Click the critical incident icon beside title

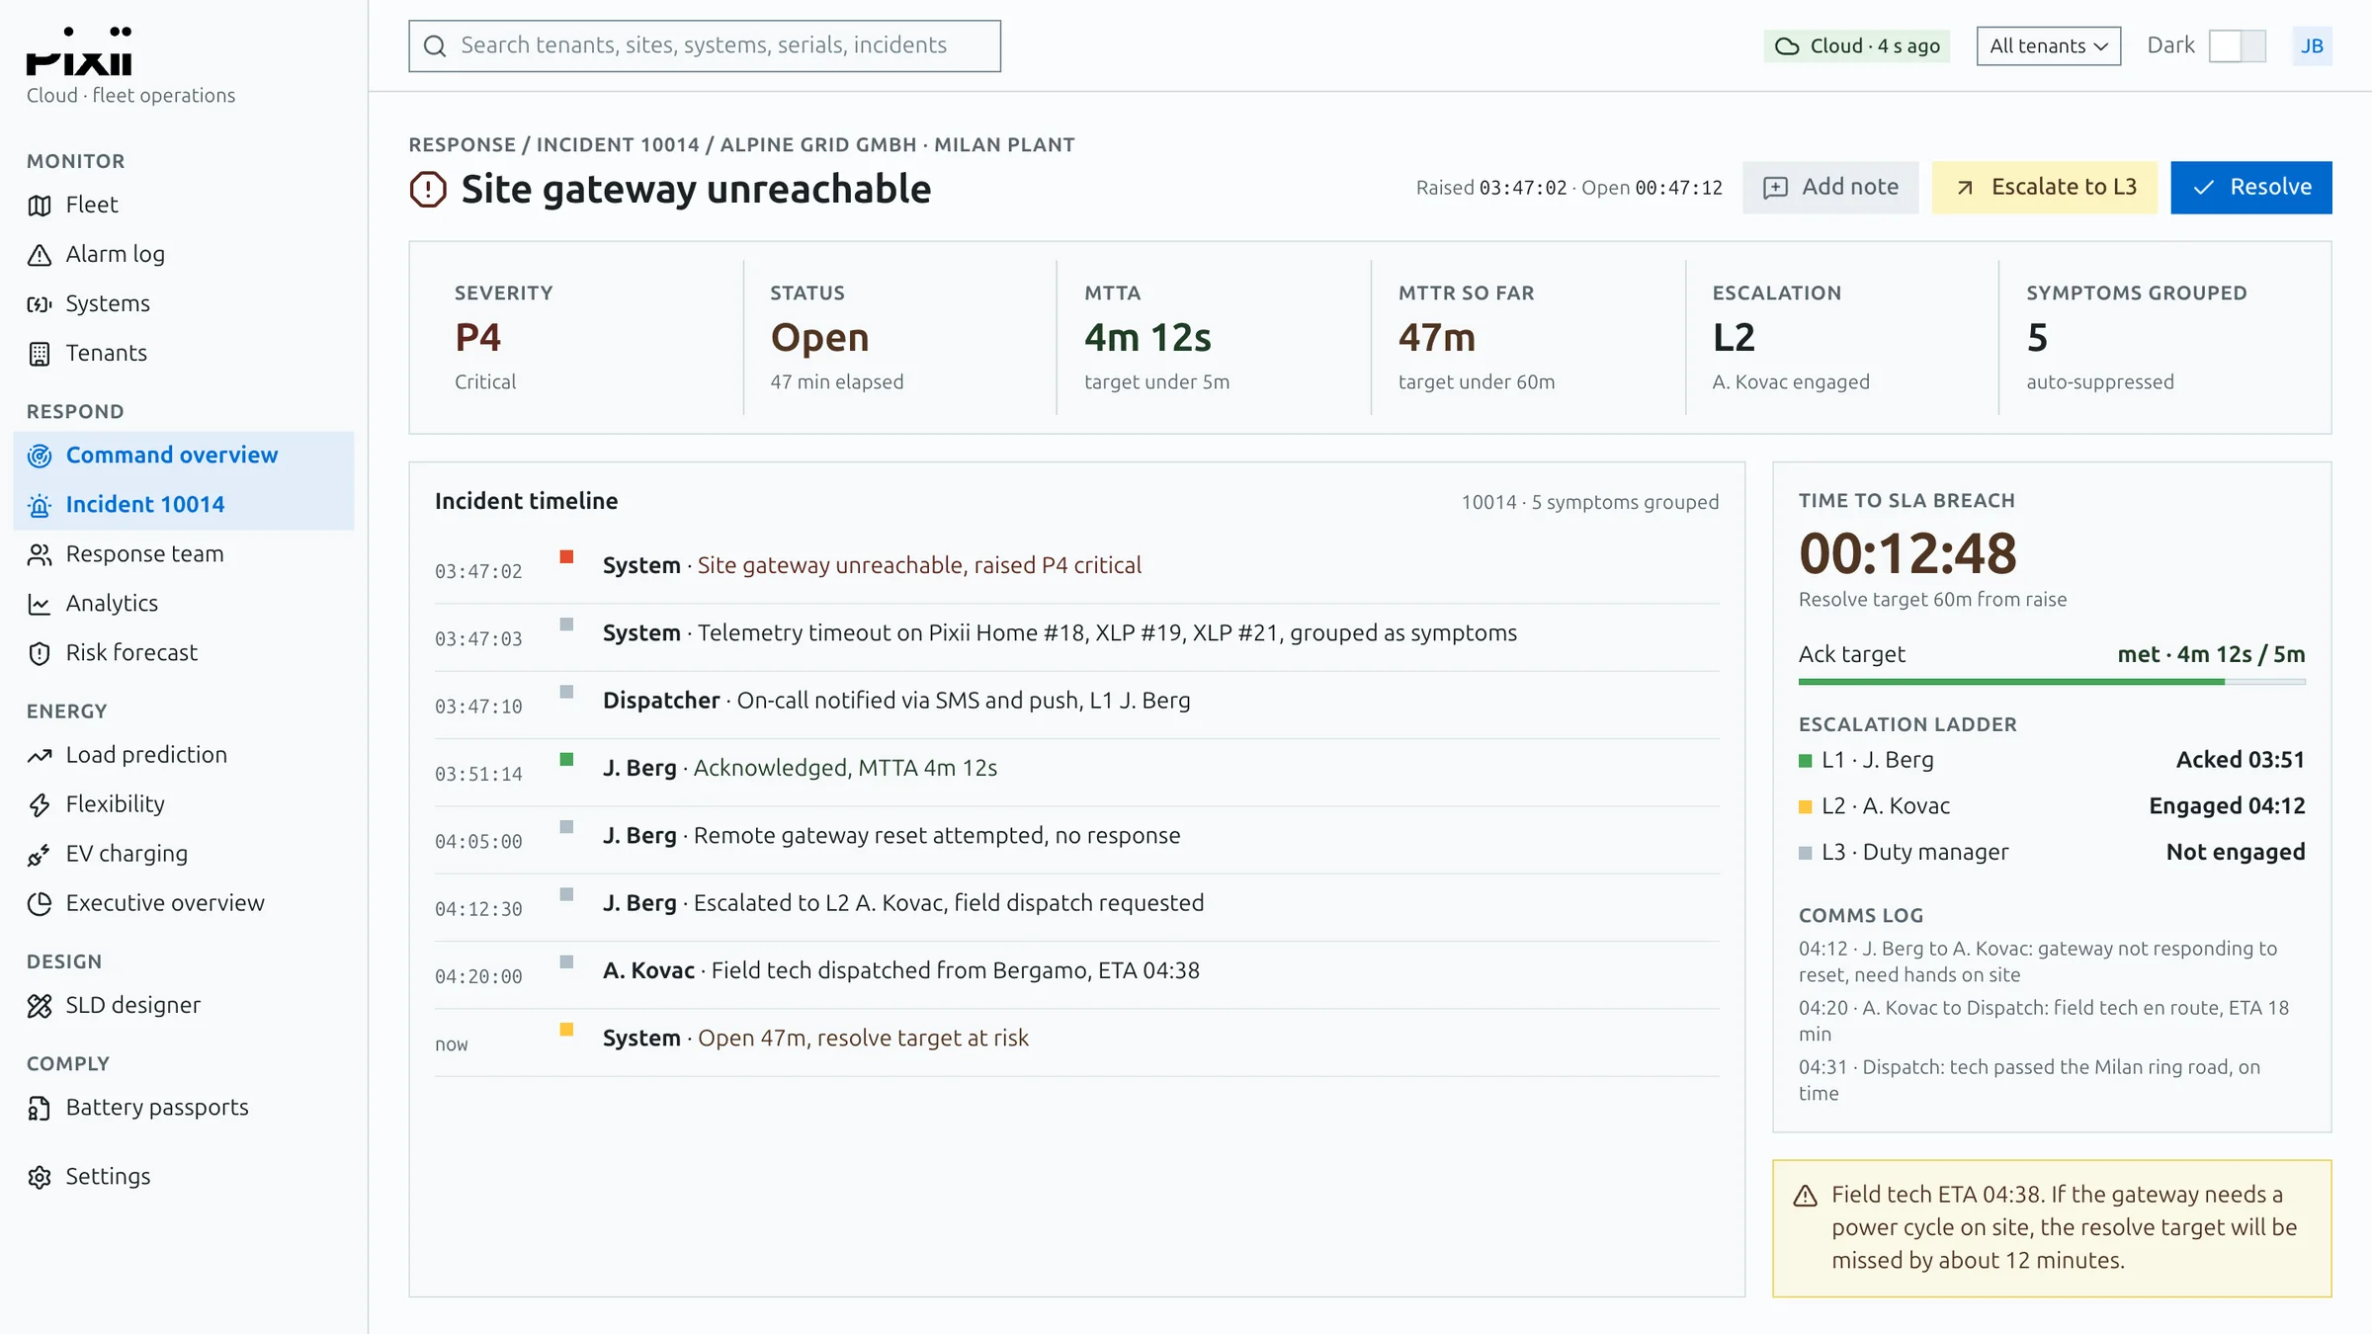[428, 189]
